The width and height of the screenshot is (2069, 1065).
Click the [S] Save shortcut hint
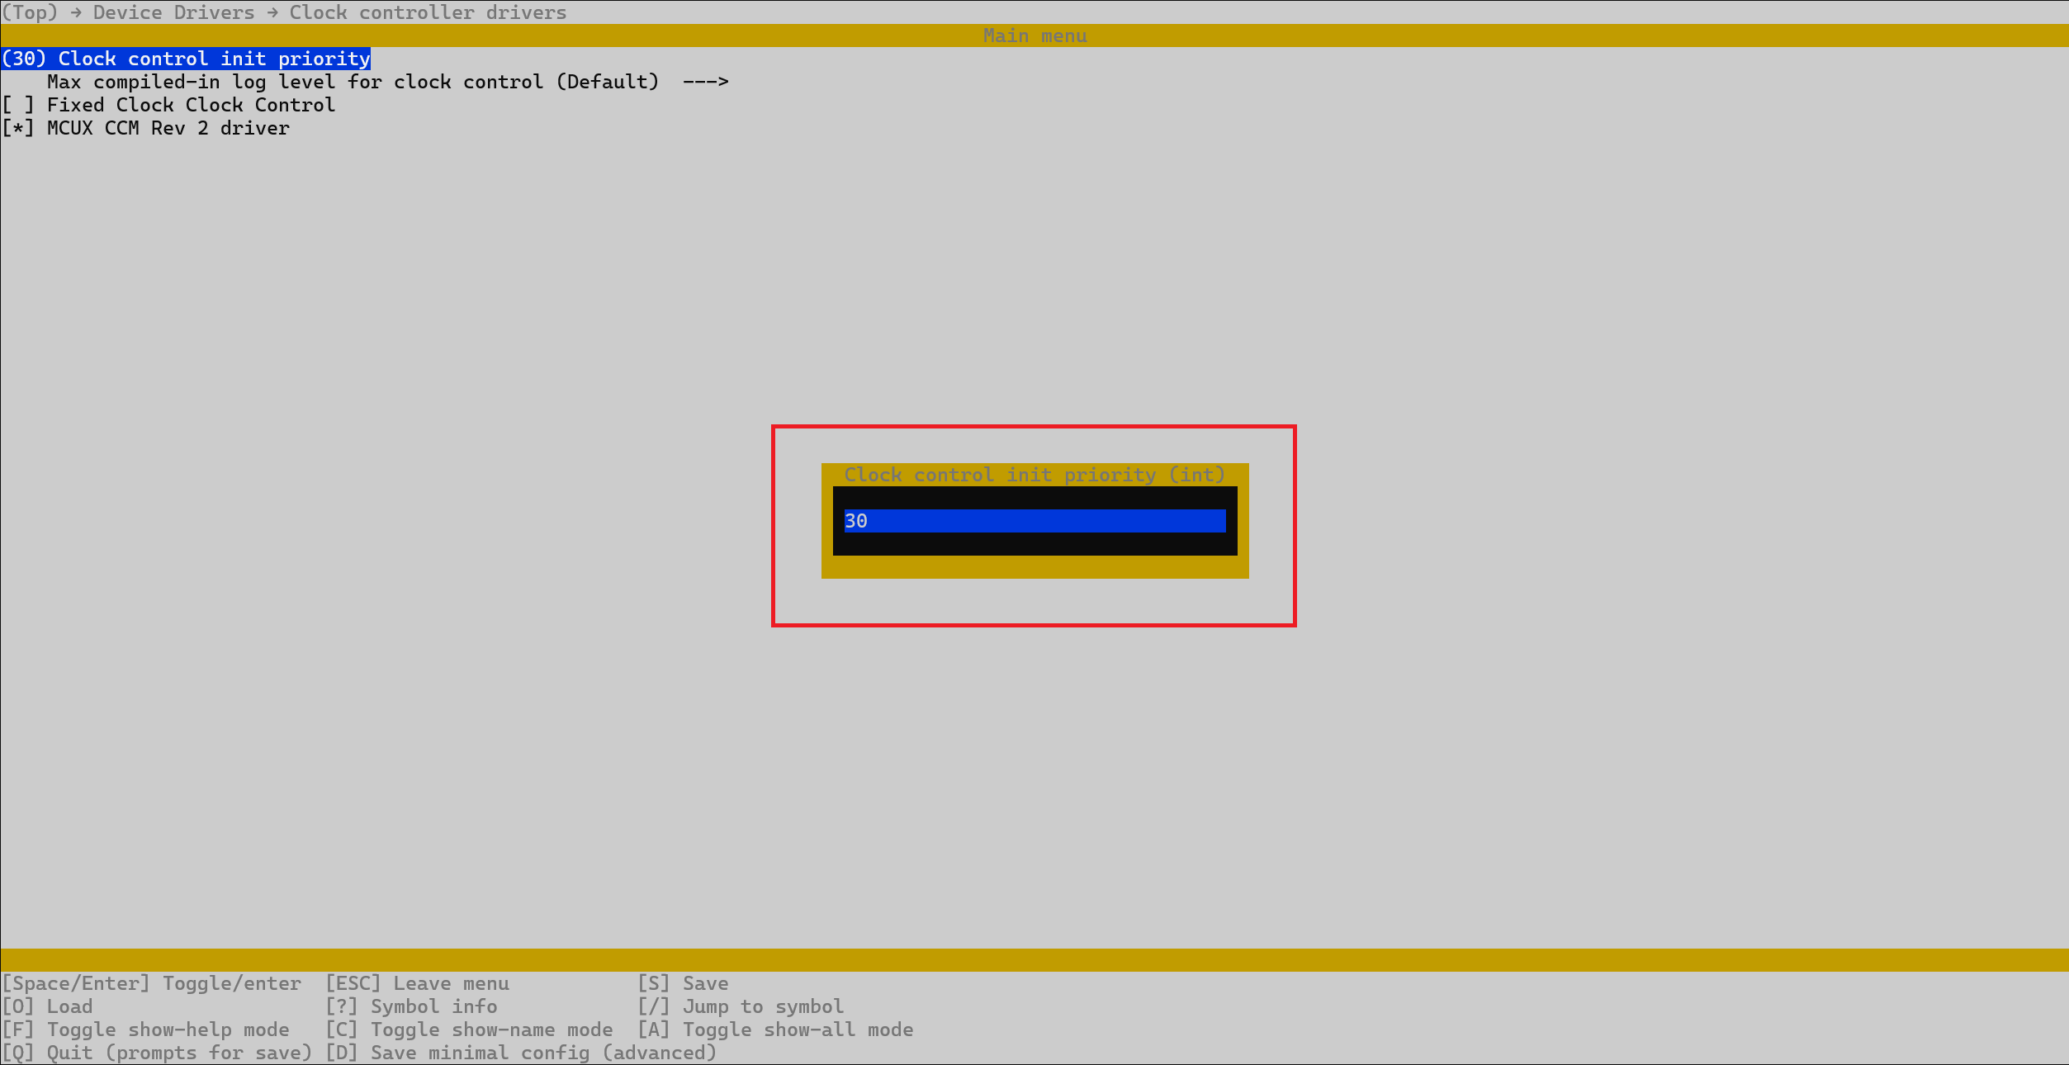[682, 983]
